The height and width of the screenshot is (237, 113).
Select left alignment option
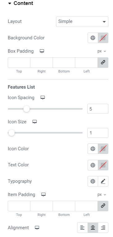[82, 228]
